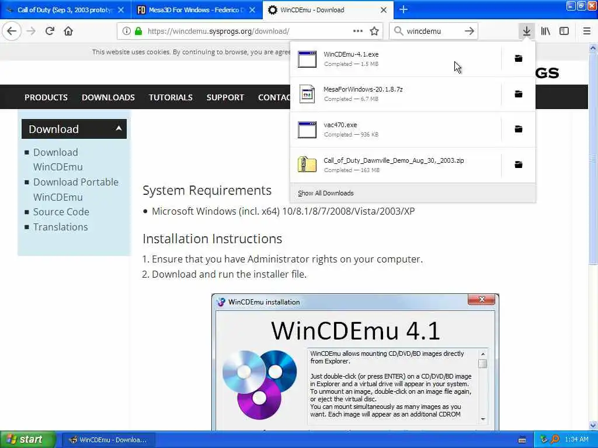
Task: Click the Call_of_Duty zip folder icon
Action: pyautogui.click(x=307, y=164)
